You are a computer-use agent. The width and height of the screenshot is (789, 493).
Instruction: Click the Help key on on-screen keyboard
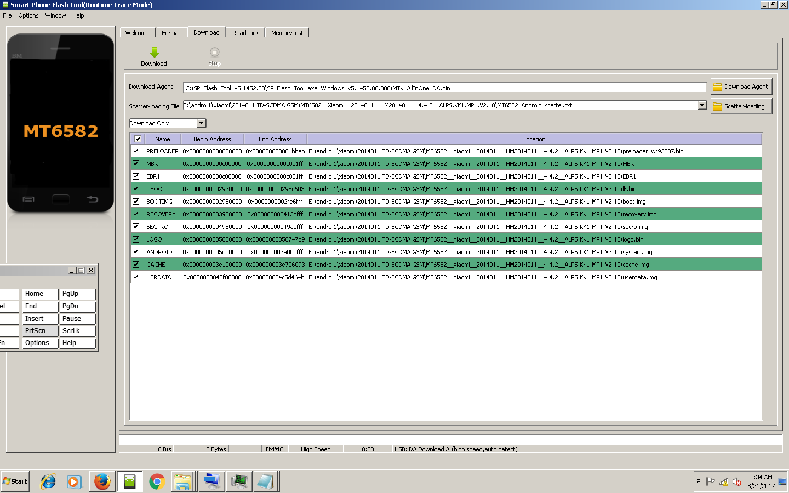click(77, 343)
